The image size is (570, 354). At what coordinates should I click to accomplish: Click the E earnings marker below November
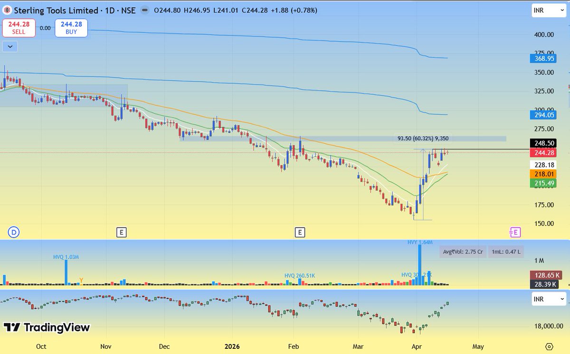(122, 232)
